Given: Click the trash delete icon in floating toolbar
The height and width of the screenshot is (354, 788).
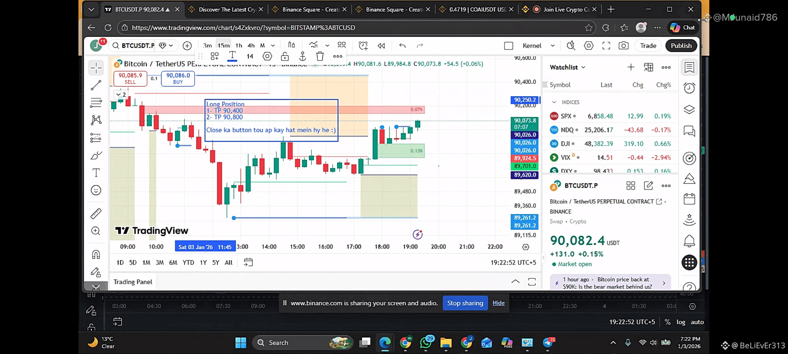Looking at the screenshot, I should coord(320,56).
